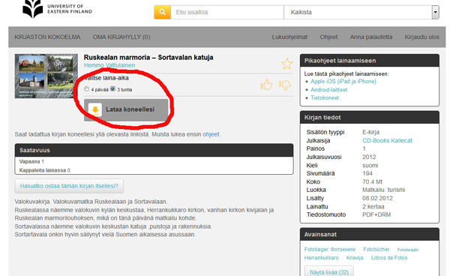
Task: Open Ohjeet menu item
Action: (329, 37)
